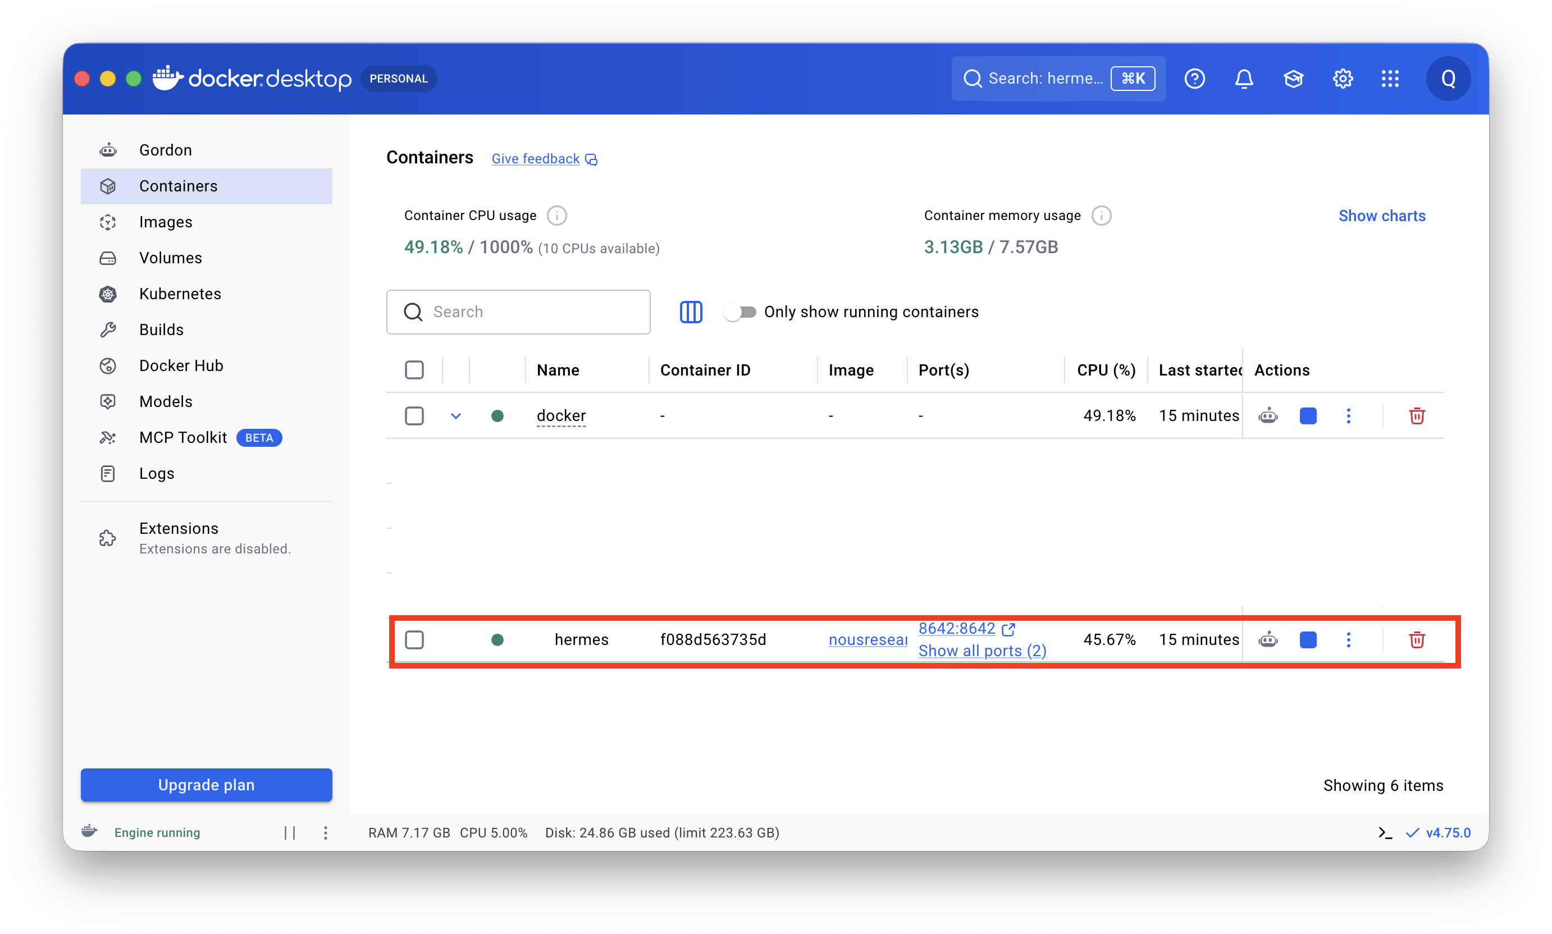The image size is (1552, 934).
Task: Delete the hermes container
Action: pos(1417,639)
